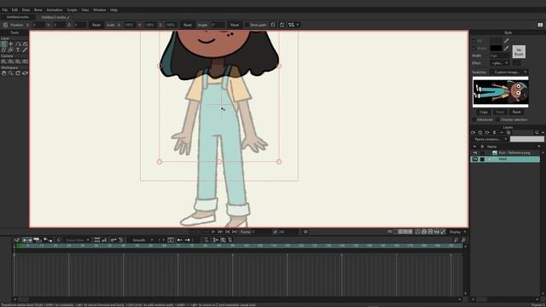Image resolution: width=546 pixels, height=307 pixels.
Task: Toggle visibility of the Head layer
Action: tap(475, 159)
